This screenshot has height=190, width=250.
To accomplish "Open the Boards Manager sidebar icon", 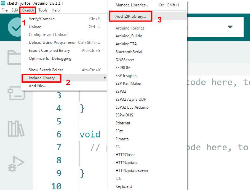I will click(16, 92).
